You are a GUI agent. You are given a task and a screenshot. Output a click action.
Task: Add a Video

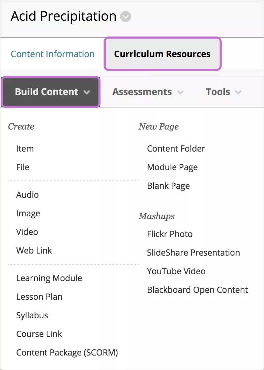[x=27, y=232]
